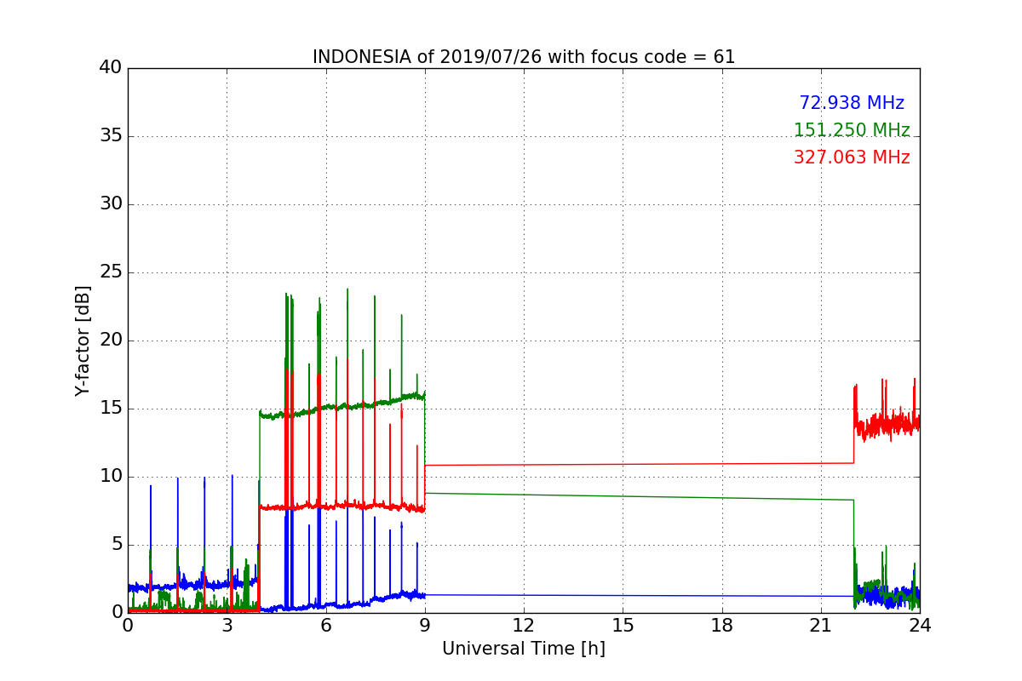Click the y-axis tick label 20

coord(111,340)
